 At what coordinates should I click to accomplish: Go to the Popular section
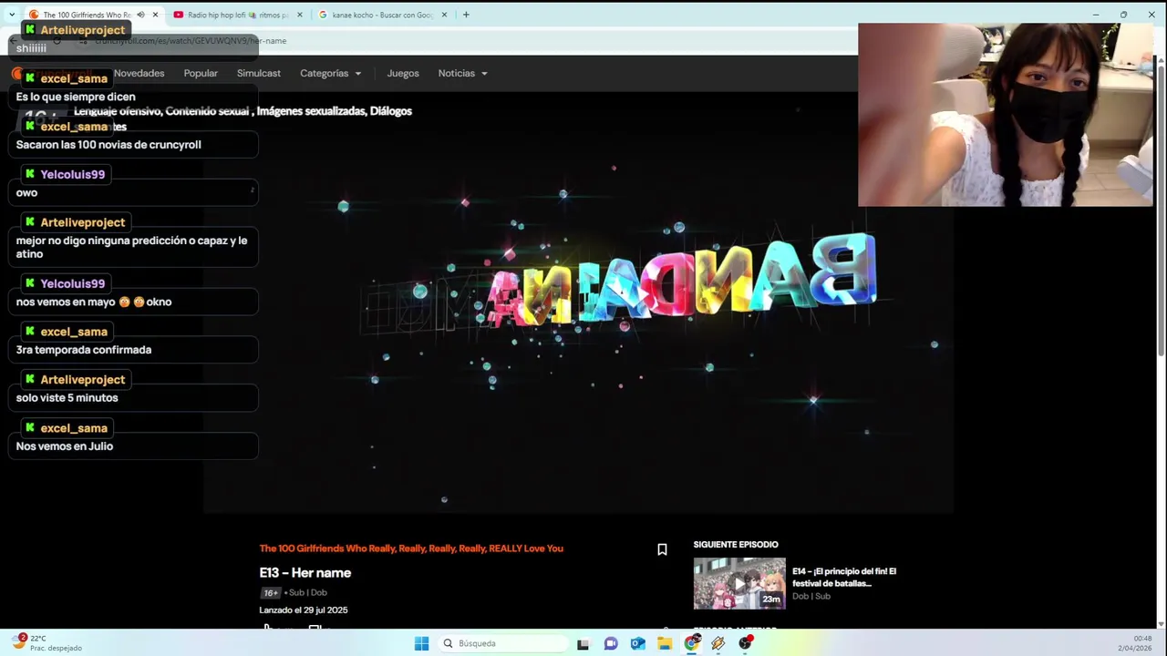[x=201, y=73]
